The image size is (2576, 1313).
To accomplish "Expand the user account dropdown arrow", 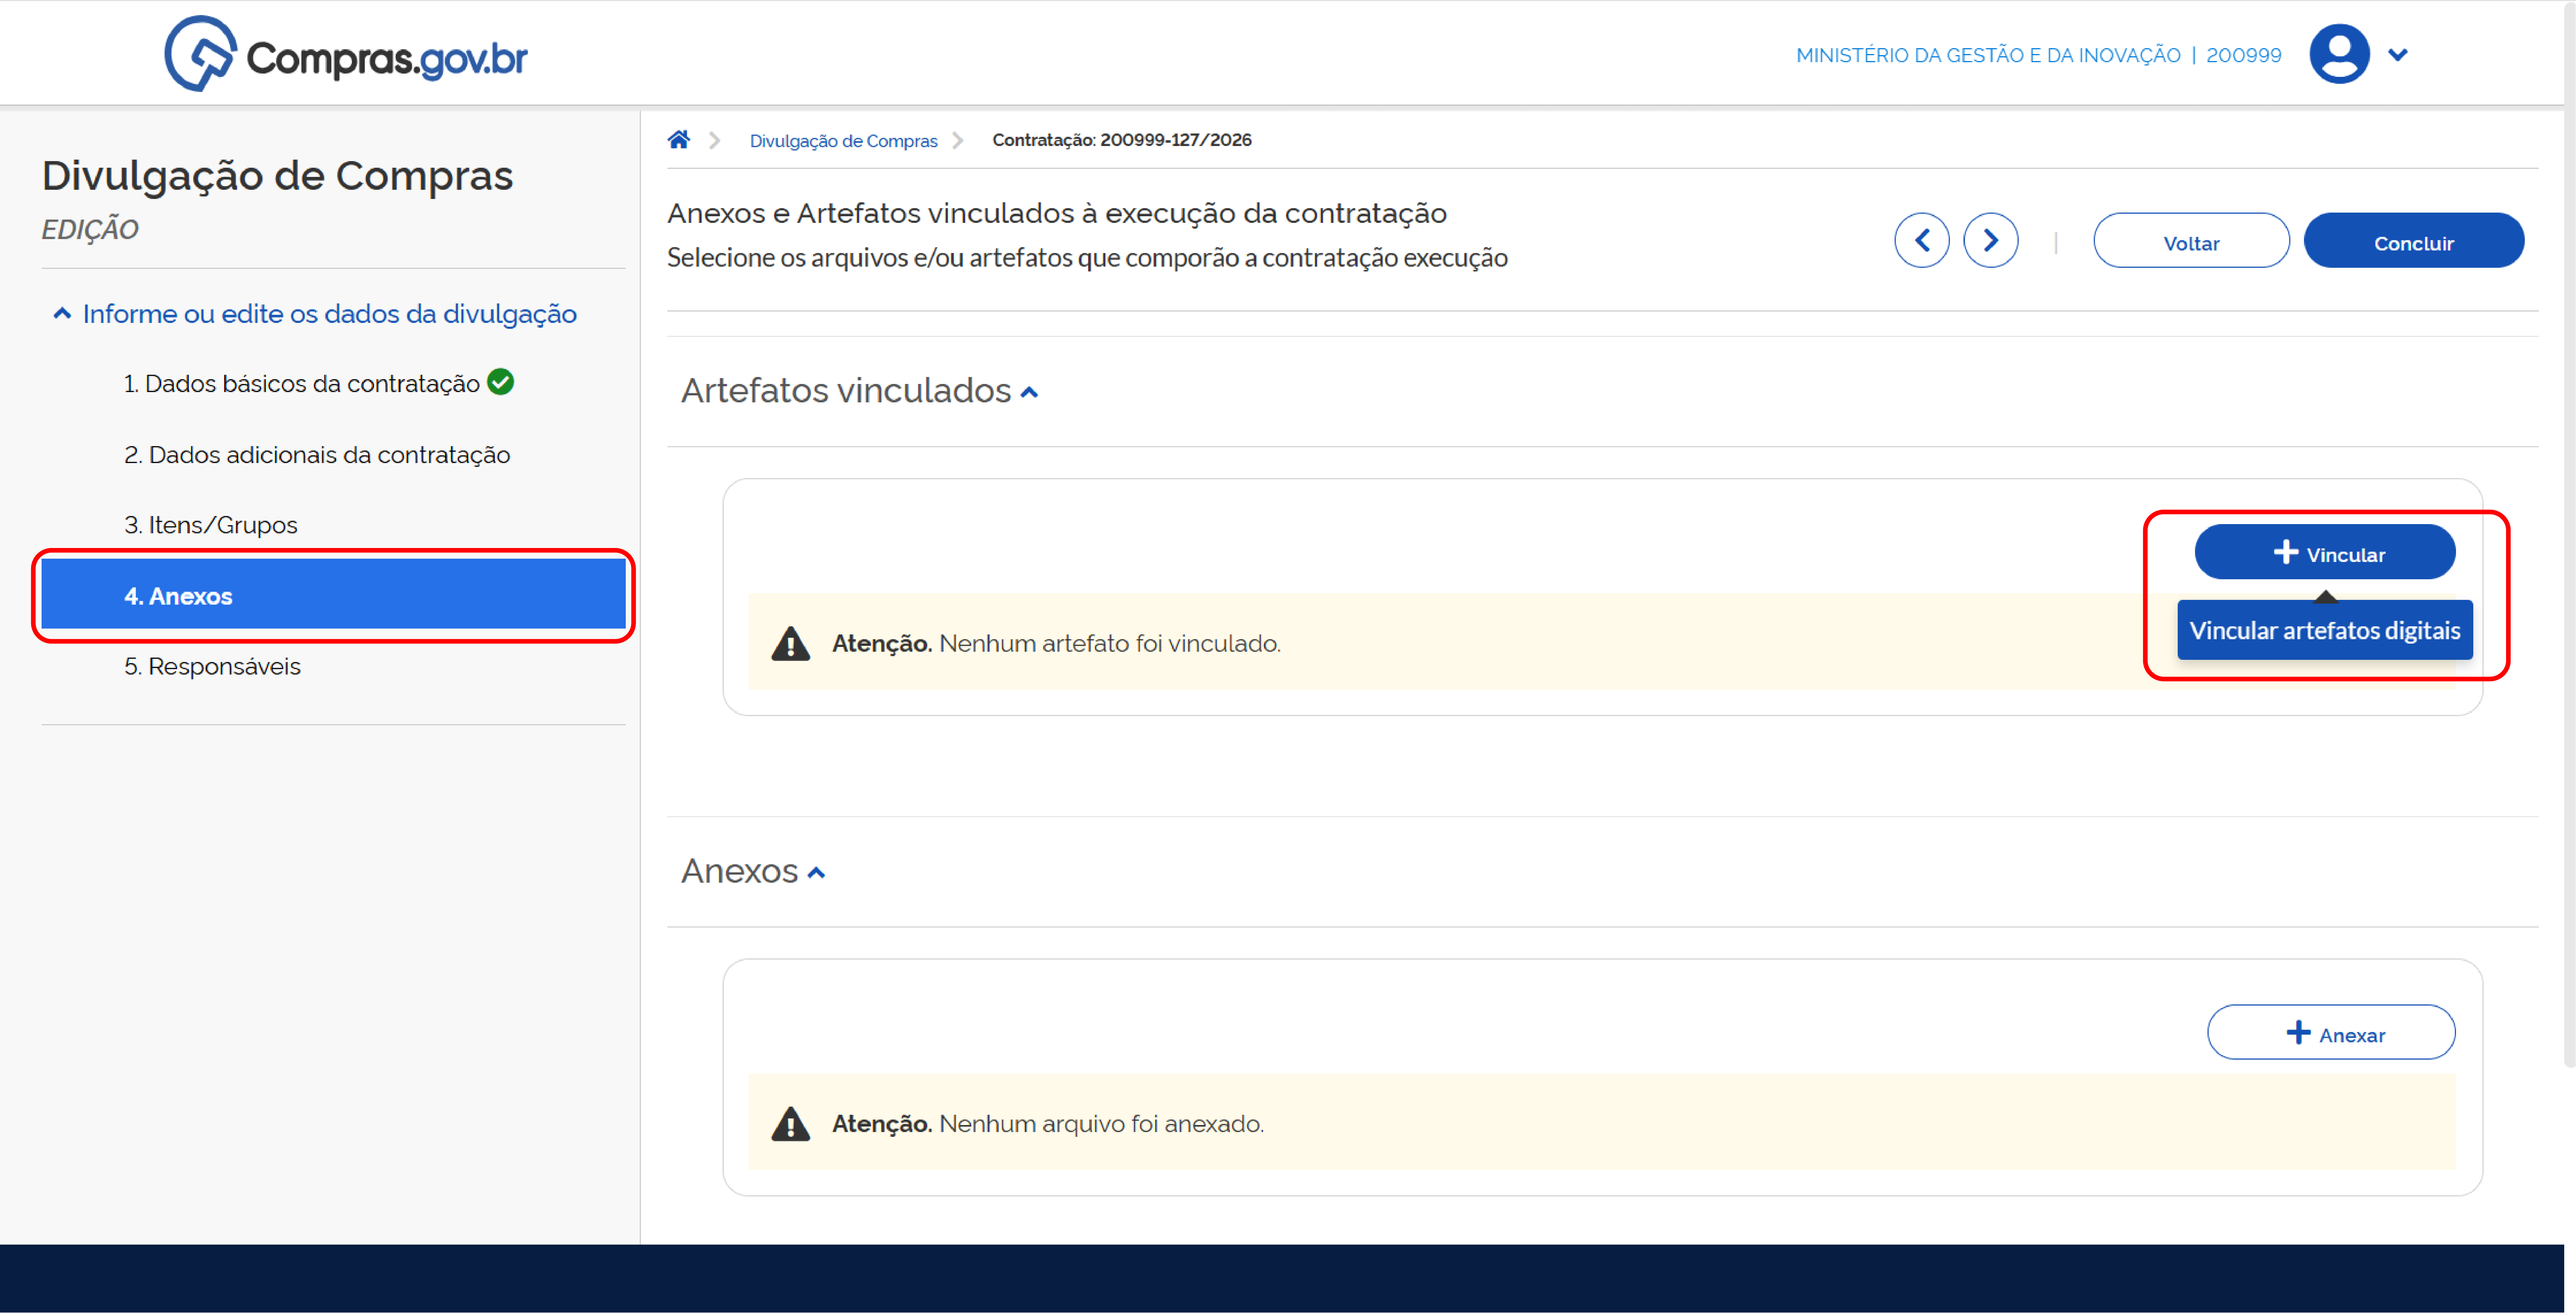I will coord(2397,55).
